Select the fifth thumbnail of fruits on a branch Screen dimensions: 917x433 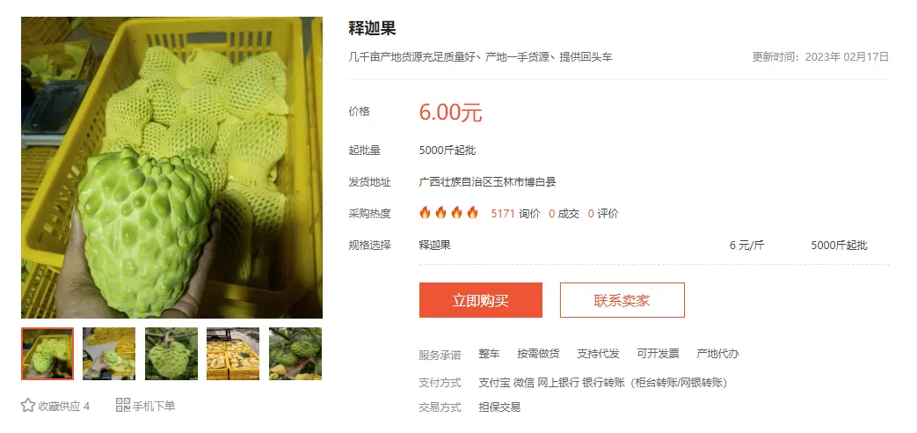coord(295,354)
